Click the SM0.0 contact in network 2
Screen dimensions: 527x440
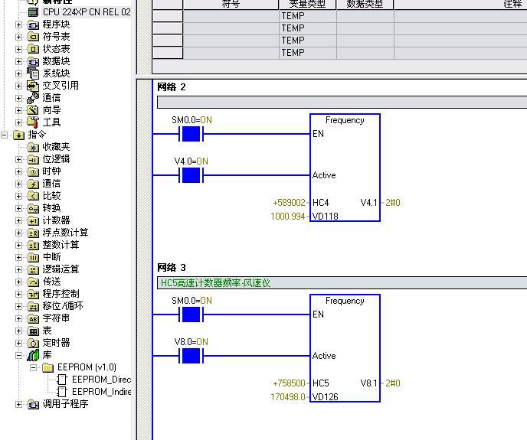point(191,135)
